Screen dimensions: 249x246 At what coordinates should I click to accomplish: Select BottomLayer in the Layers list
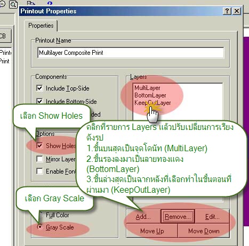point(150,95)
